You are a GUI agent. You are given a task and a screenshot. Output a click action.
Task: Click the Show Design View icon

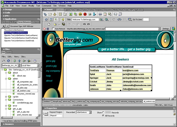tap(56, 19)
